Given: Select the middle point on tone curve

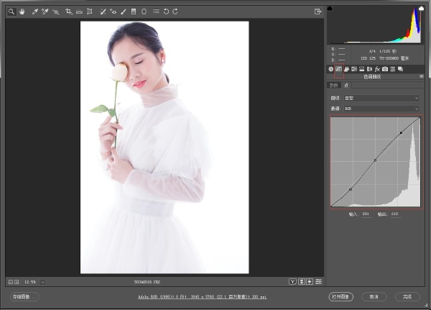Looking at the screenshot, I should [x=375, y=160].
